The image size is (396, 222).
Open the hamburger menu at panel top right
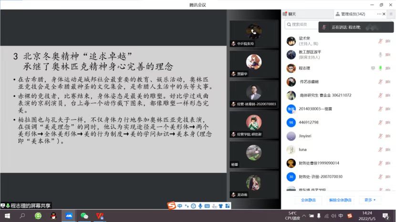[x=391, y=14]
